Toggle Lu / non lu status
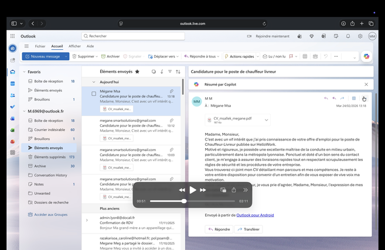Screen dimensions: 385x250 point(274,57)
